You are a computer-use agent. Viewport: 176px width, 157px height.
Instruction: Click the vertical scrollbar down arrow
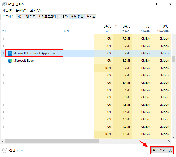coord(173,137)
